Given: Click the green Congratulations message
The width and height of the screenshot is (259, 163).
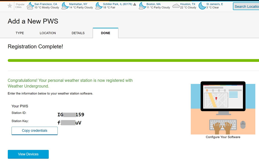Looking at the screenshot, I should point(70,83).
